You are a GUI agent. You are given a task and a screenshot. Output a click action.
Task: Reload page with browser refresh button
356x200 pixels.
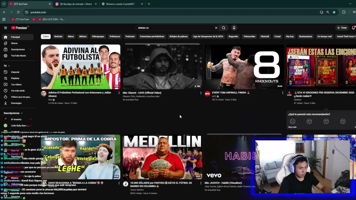18,12
